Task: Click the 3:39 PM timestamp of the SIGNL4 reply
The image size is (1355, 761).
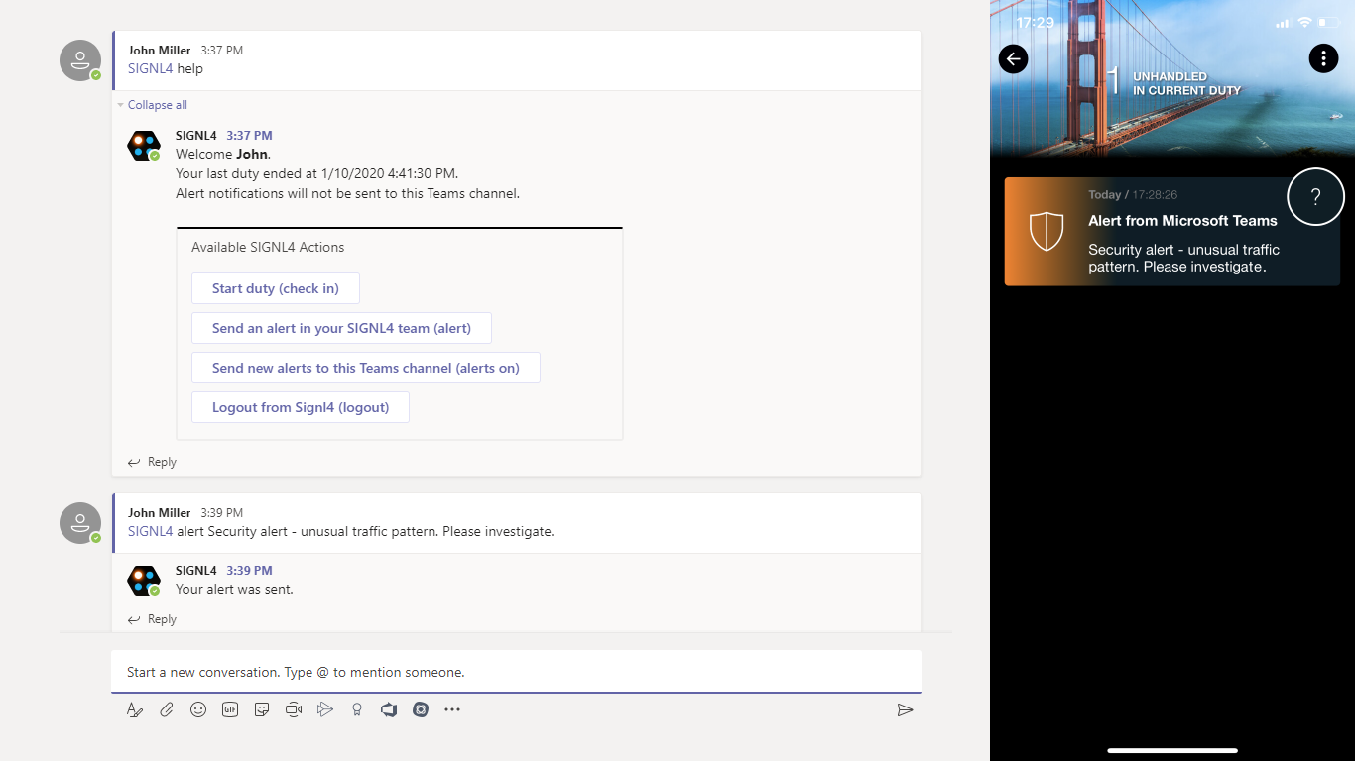Action: click(249, 571)
